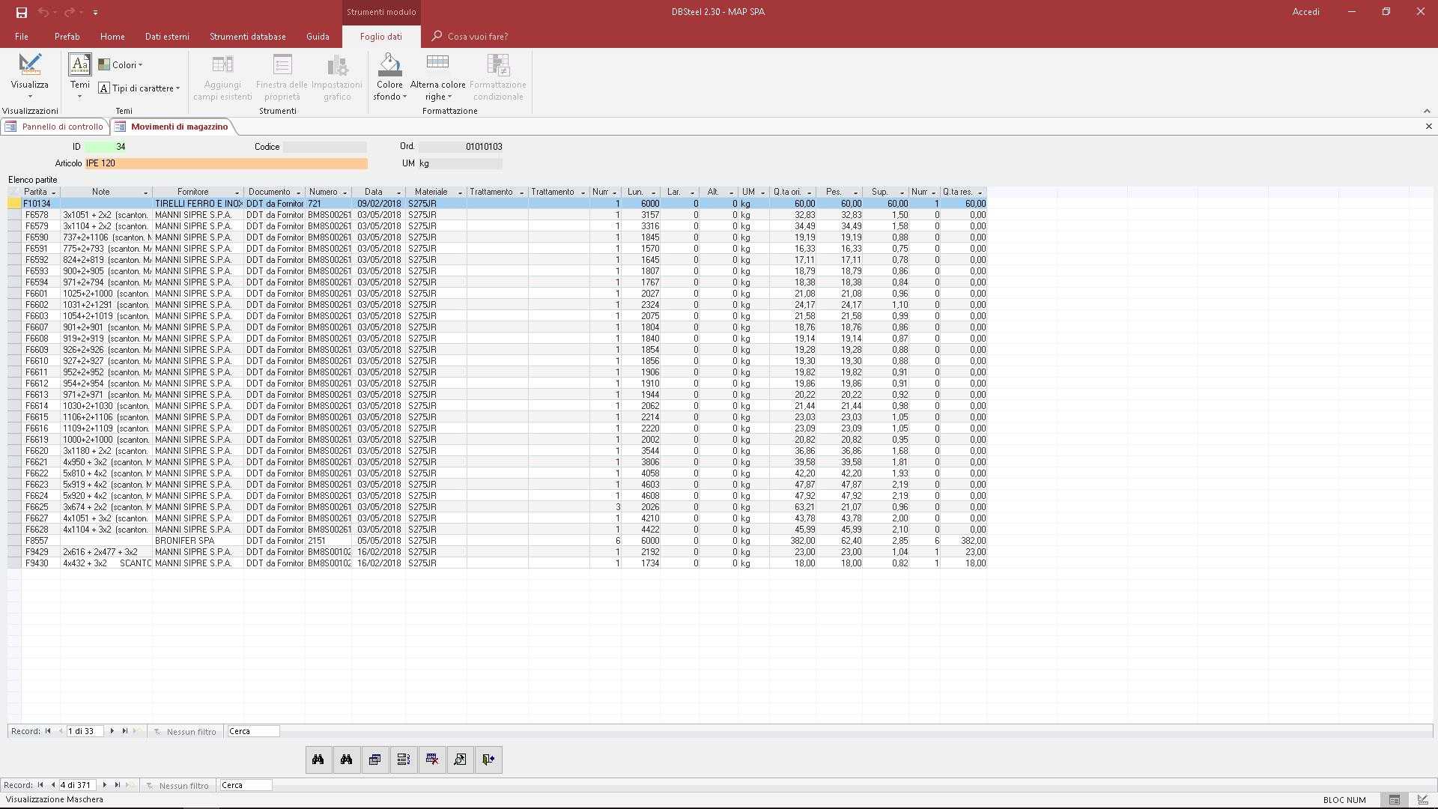Screen dimensions: 1438x809
Task: Click the Aggiungi campi esistenti icon
Action: tap(222, 64)
